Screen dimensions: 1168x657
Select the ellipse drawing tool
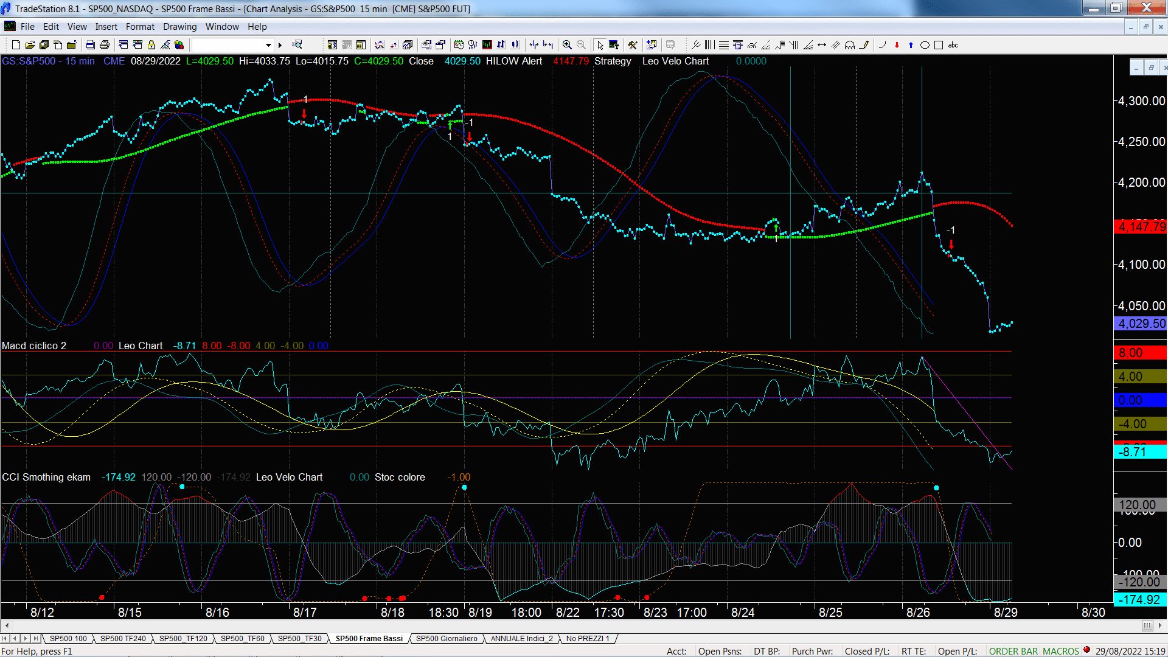click(x=925, y=45)
